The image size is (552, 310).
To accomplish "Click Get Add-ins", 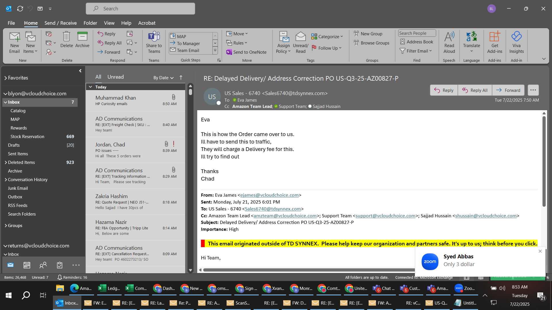I will 494,42.
